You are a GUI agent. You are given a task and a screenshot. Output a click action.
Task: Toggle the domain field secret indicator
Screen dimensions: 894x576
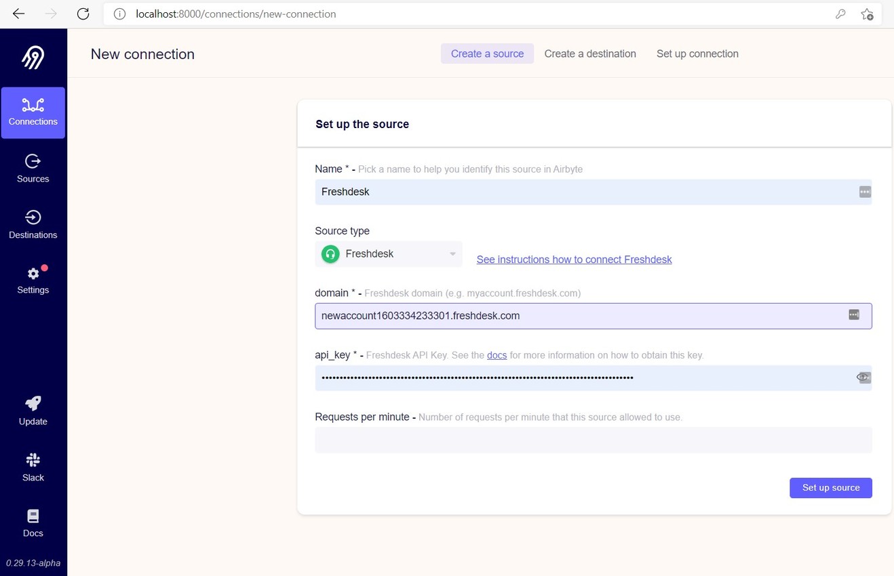point(853,314)
